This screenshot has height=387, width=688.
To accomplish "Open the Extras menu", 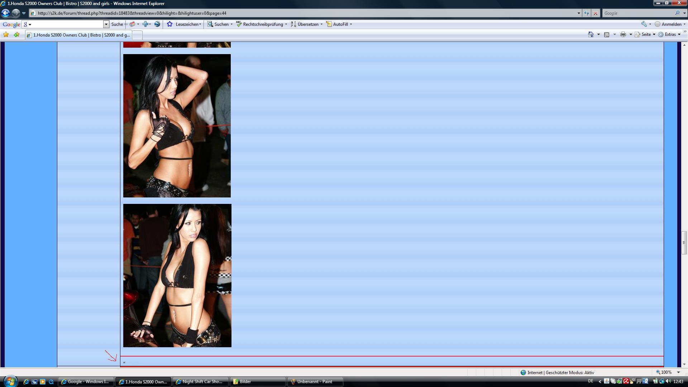I will tap(670, 34).
